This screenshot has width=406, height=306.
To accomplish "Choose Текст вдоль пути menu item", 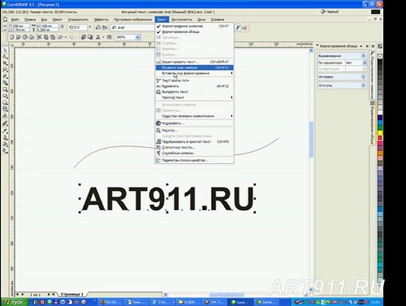I will [194, 80].
